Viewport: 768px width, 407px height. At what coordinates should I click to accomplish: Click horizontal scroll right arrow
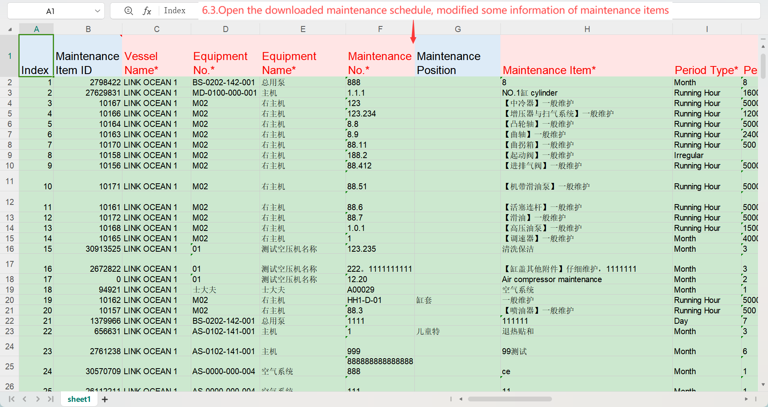coord(746,399)
